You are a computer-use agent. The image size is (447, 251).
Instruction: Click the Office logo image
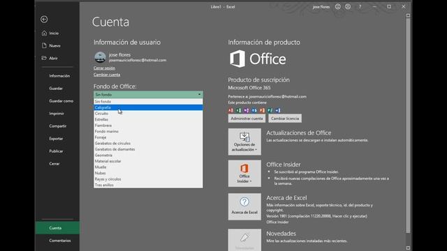click(x=258, y=59)
